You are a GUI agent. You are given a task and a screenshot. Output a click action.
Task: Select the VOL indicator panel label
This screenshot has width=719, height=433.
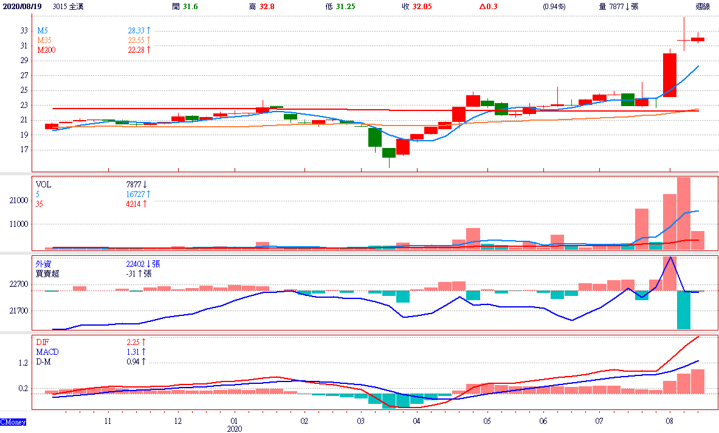(x=44, y=184)
